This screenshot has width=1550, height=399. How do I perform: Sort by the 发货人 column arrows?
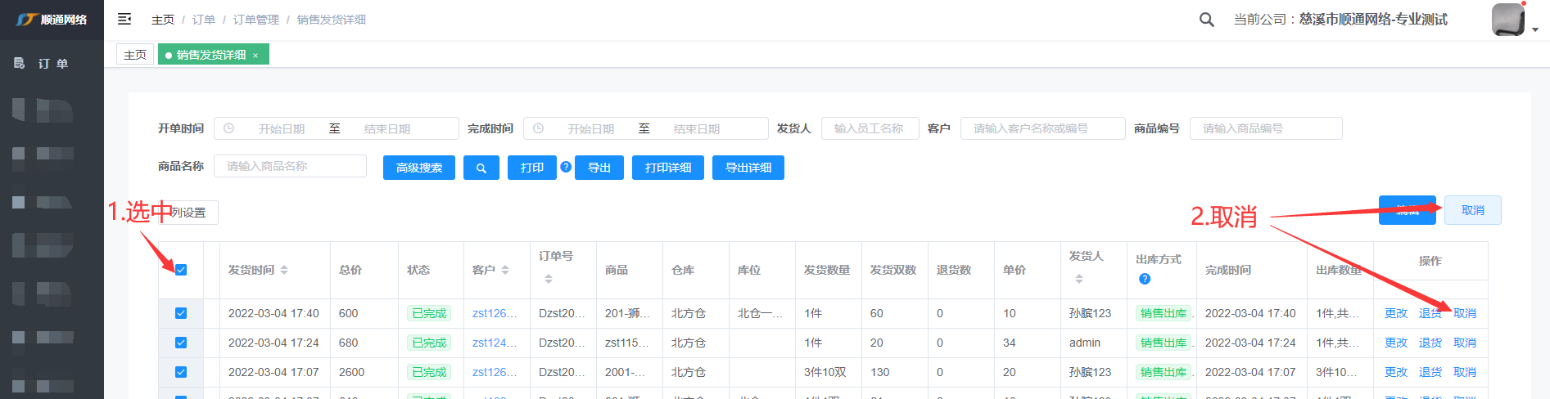click(1079, 279)
